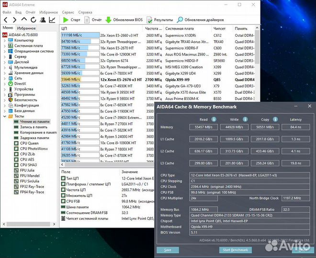The image size is (316, 258).
Task: Expand the Хранение данных tree node
Action: tap(5, 73)
